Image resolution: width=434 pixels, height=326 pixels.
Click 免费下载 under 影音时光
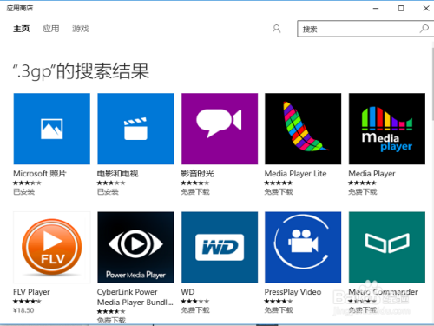point(195,192)
